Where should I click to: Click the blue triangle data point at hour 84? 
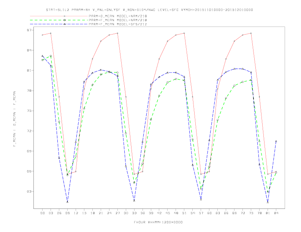(x=276, y=141)
